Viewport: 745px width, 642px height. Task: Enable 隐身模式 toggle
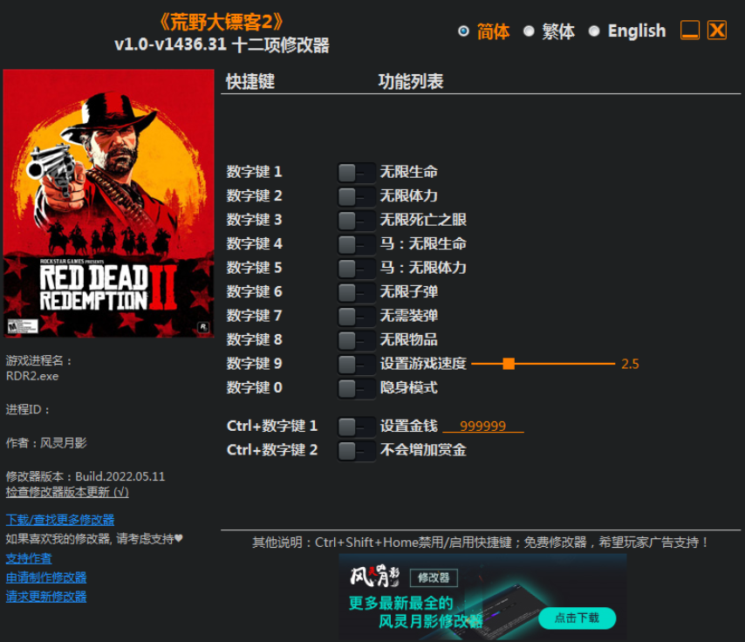coord(356,388)
